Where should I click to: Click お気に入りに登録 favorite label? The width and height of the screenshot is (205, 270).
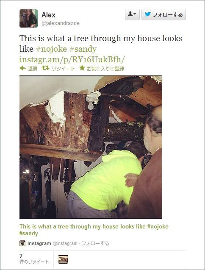pyautogui.click(x=105, y=69)
